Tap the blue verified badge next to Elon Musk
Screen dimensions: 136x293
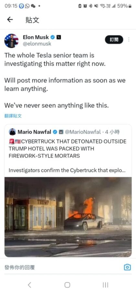(x=52, y=37)
